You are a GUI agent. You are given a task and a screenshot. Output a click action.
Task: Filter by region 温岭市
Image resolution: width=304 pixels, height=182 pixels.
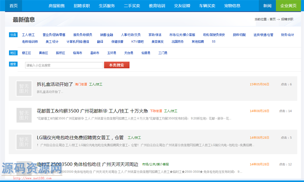pyautogui.click(x=95, y=53)
